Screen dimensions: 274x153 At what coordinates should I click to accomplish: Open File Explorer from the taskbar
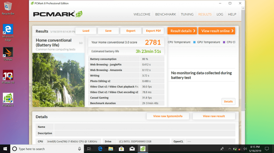(x=111, y=149)
